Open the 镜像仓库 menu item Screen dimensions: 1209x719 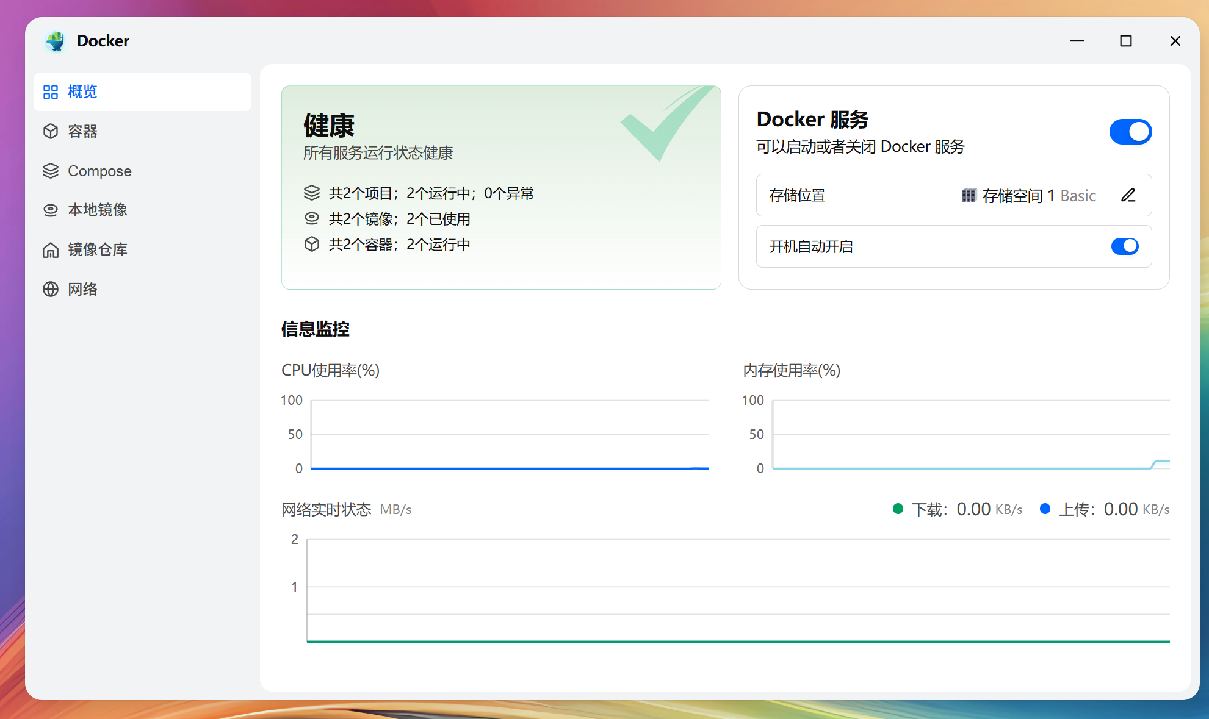click(98, 249)
